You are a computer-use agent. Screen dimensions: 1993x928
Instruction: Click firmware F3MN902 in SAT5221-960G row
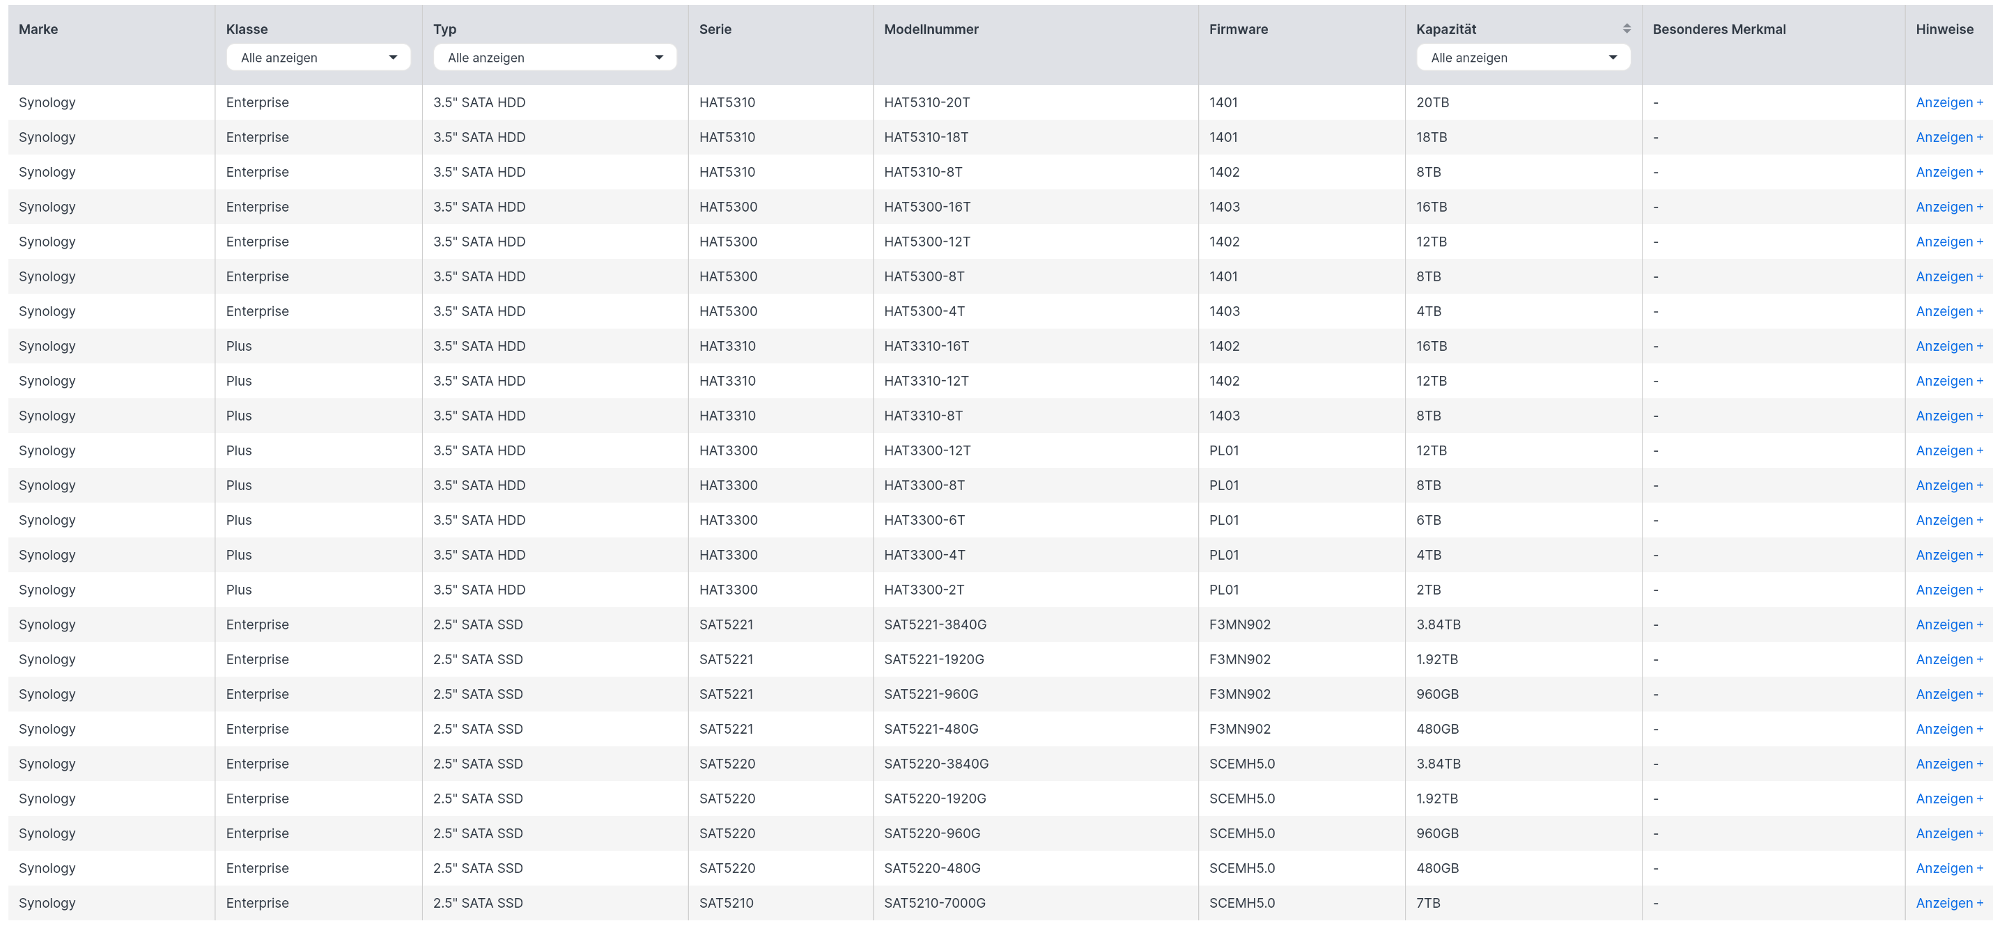[x=1239, y=693]
